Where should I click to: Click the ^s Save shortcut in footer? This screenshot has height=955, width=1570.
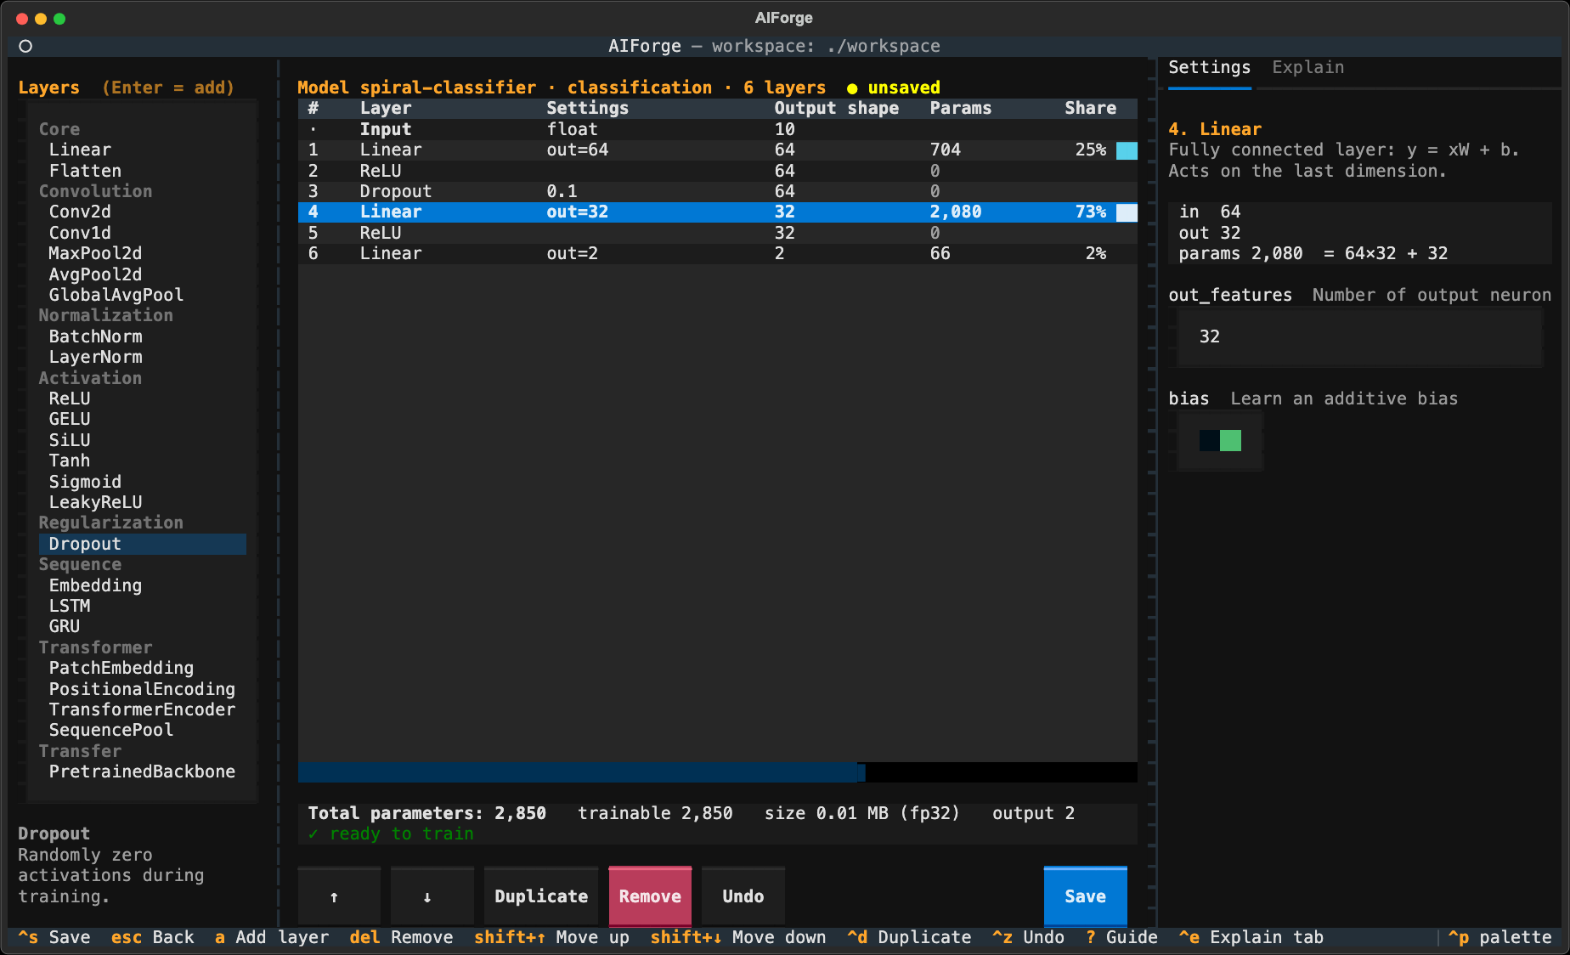[54, 937]
